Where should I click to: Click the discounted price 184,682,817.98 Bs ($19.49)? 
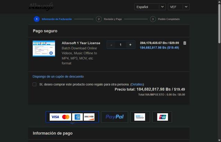click(159, 48)
